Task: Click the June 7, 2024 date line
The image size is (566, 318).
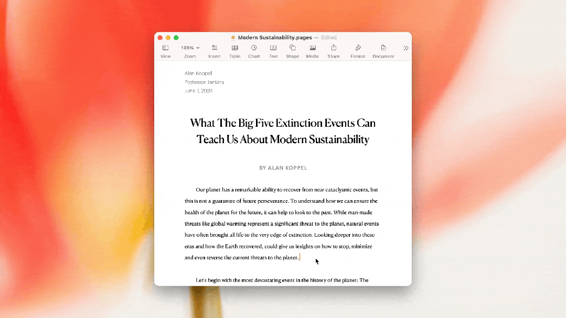Action: pos(198,91)
